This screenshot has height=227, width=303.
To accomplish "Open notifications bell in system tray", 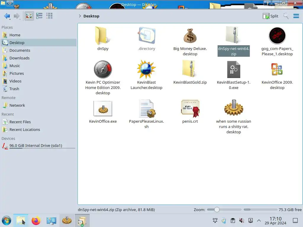I will click(x=215, y=220).
